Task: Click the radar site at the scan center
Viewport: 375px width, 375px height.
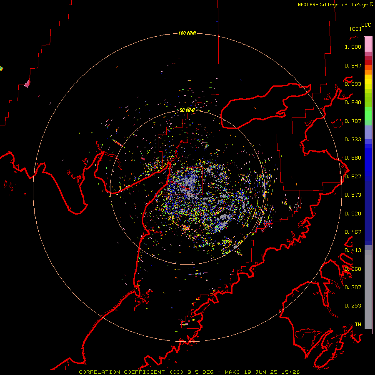Action: [187, 187]
